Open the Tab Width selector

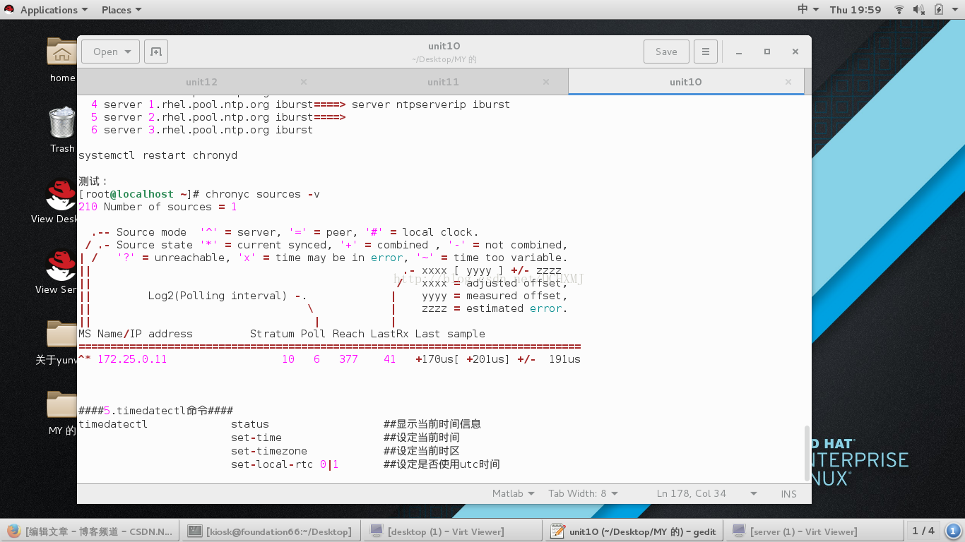coord(583,493)
